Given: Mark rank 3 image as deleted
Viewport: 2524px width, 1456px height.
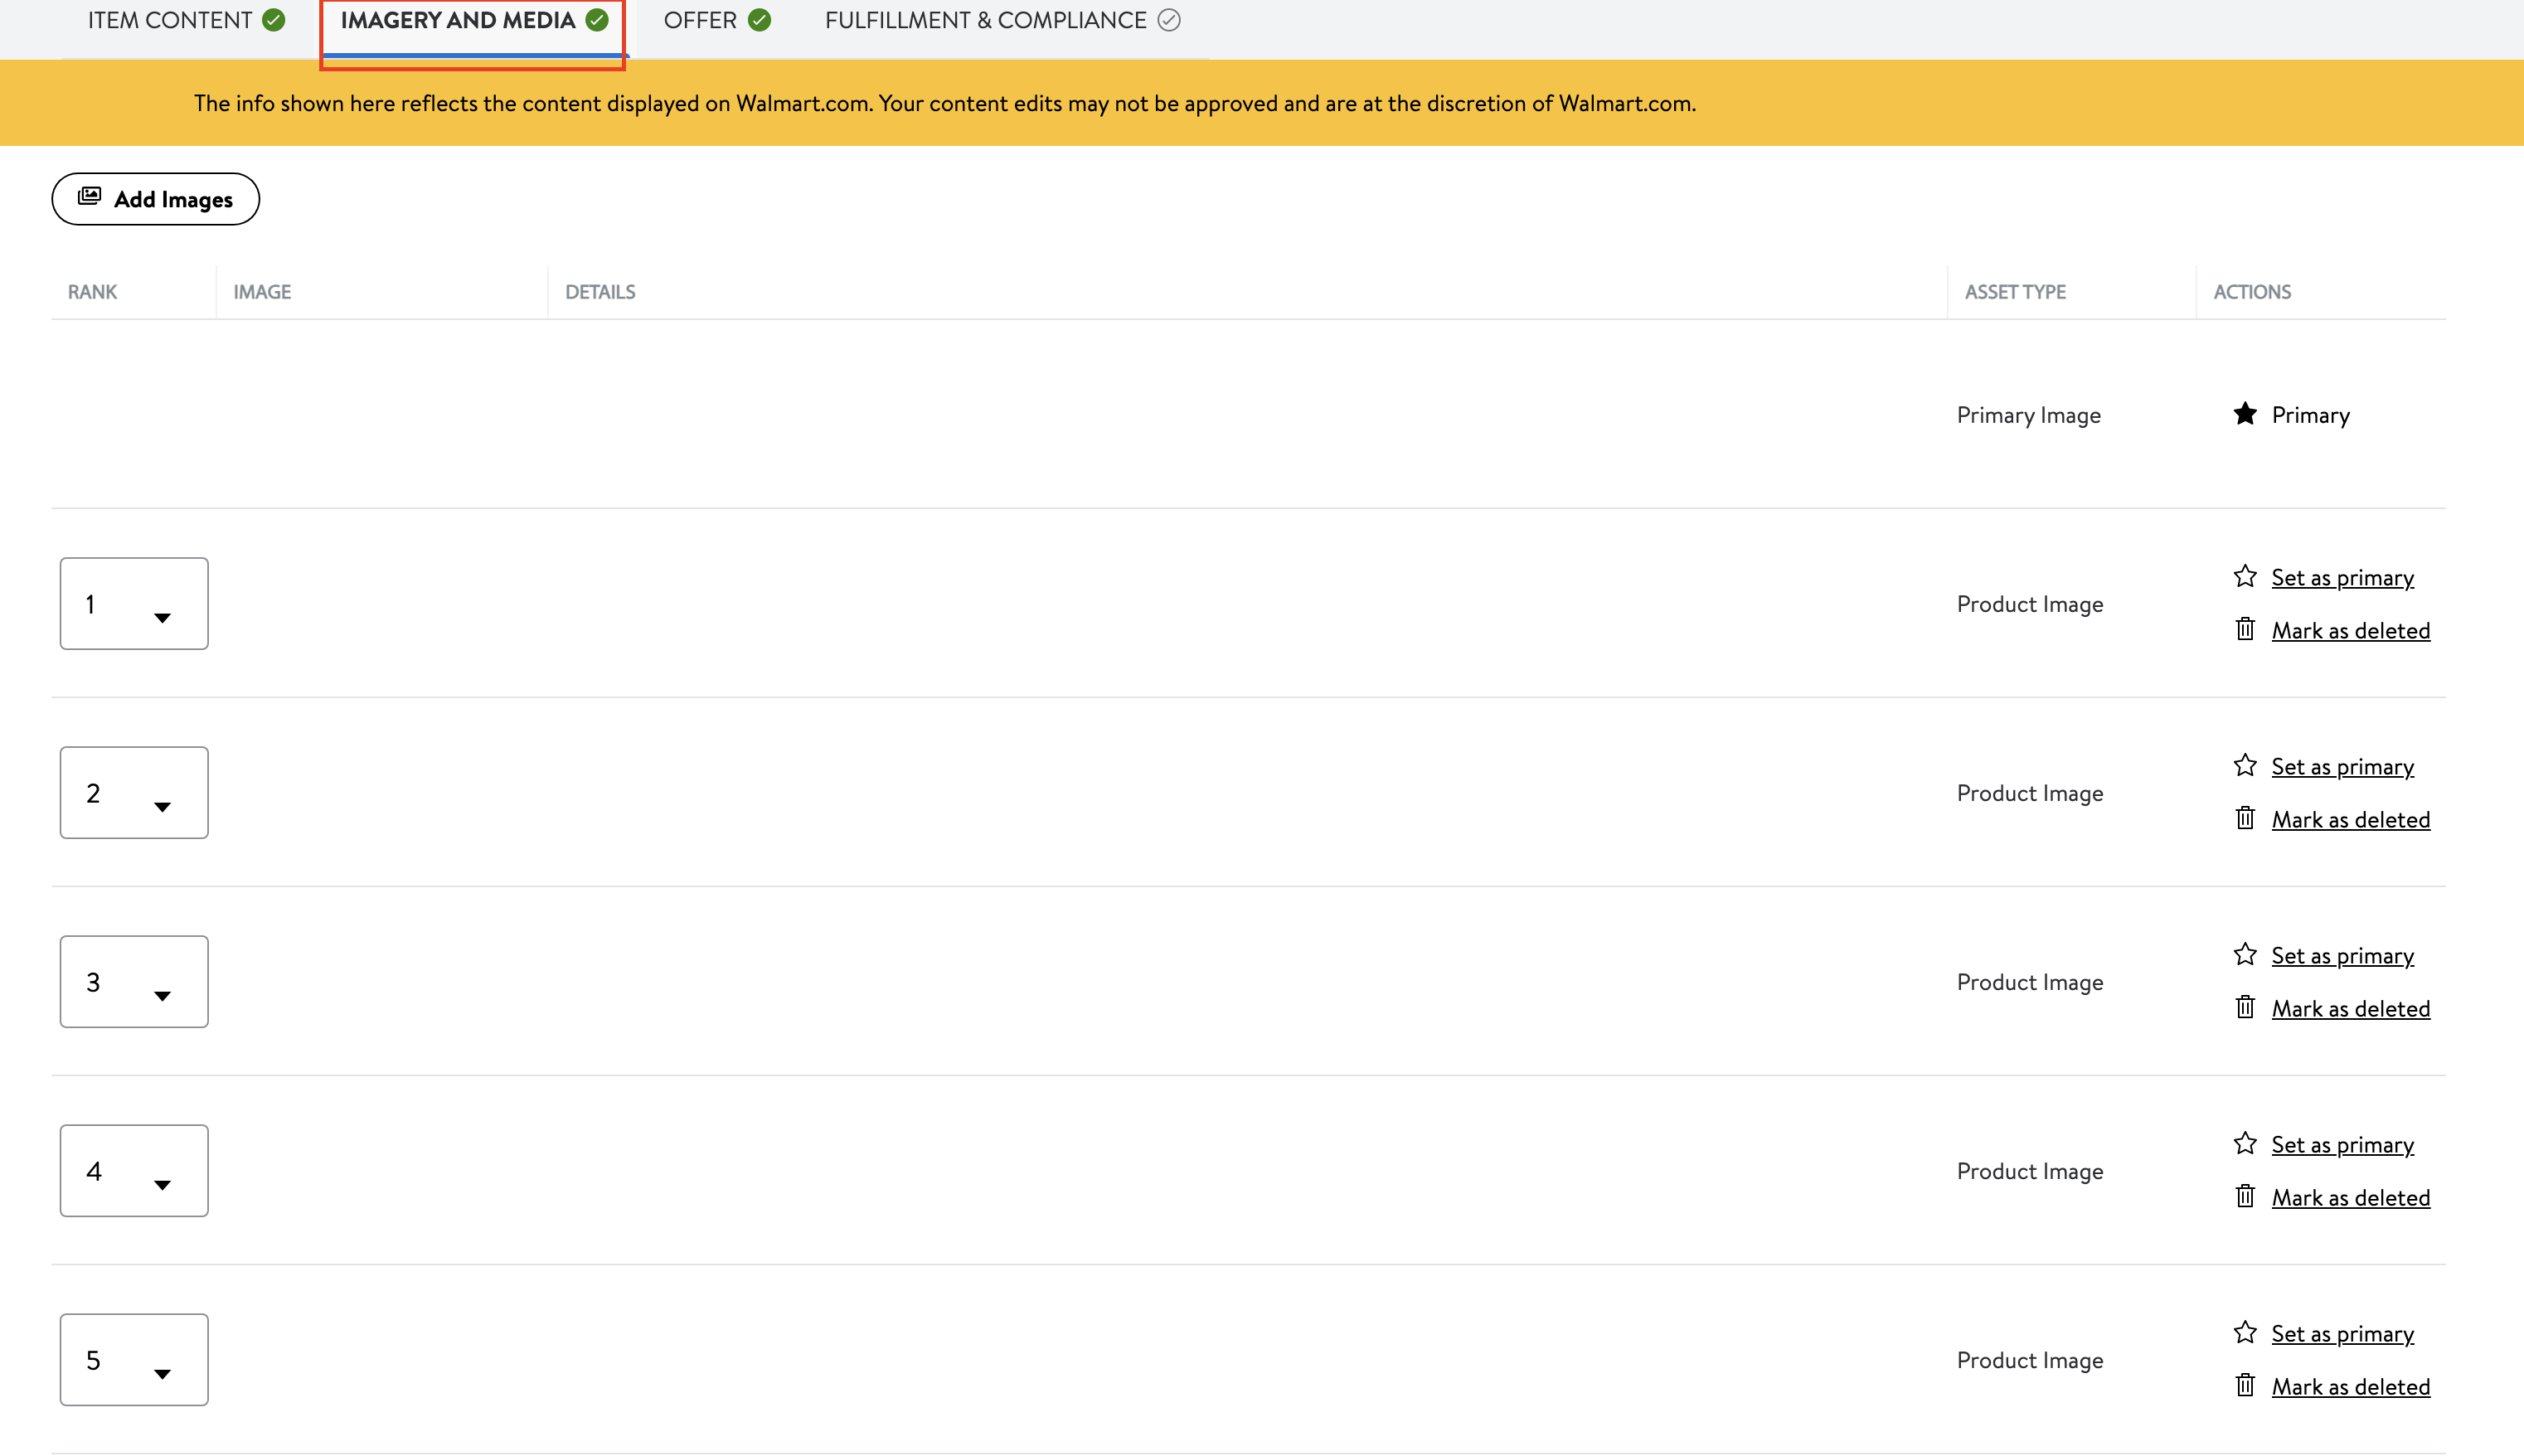Looking at the screenshot, I should 2350,1009.
